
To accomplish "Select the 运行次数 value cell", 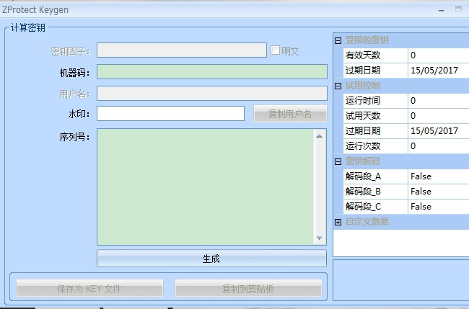I will tap(439, 146).
